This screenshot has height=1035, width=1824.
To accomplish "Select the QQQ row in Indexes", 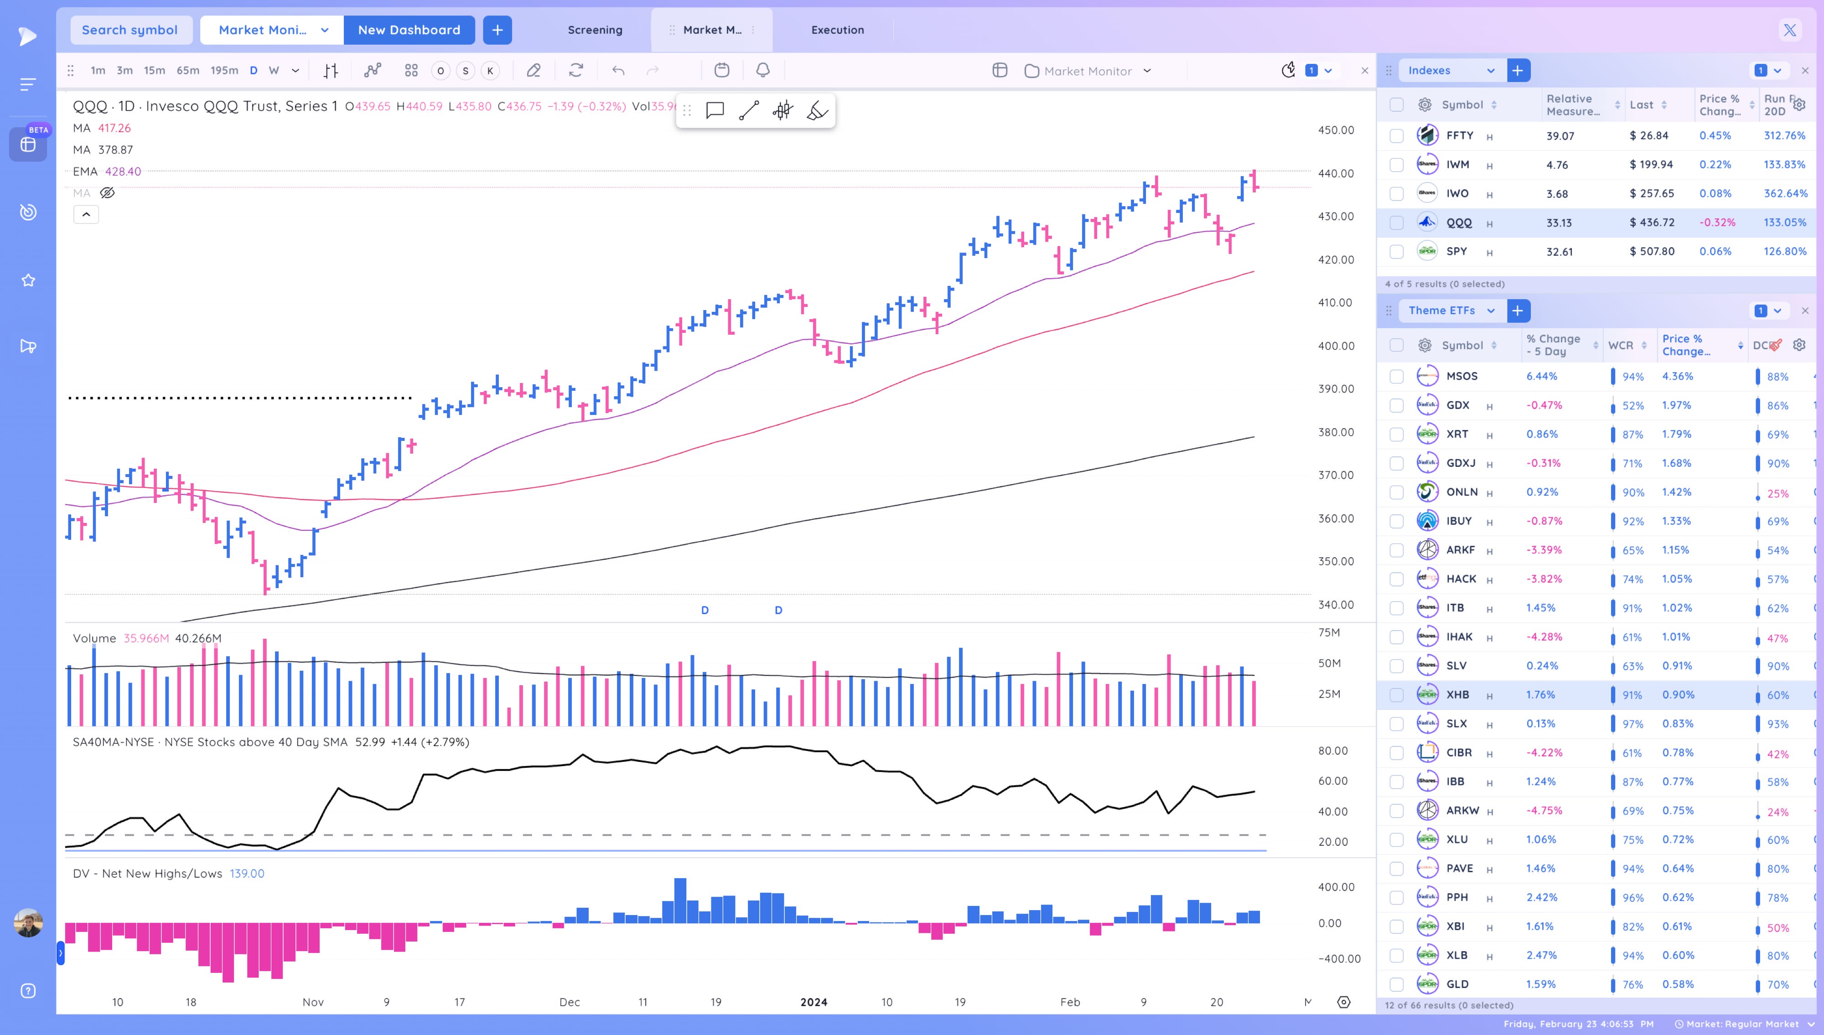I will coord(1596,223).
